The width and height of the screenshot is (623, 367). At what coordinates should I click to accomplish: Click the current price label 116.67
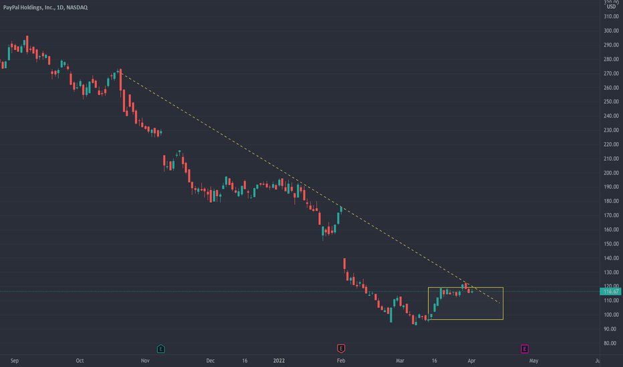611,292
